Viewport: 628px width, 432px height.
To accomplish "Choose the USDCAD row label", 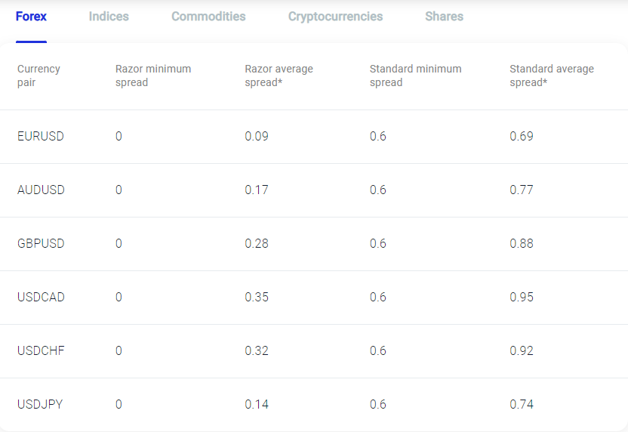I will pyautogui.click(x=41, y=298).
